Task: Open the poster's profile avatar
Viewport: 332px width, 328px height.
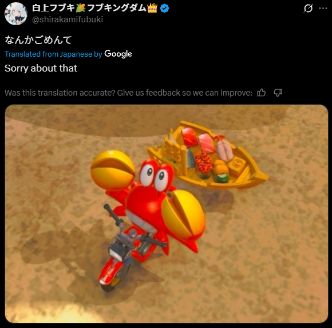Action: tap(16, 14)
